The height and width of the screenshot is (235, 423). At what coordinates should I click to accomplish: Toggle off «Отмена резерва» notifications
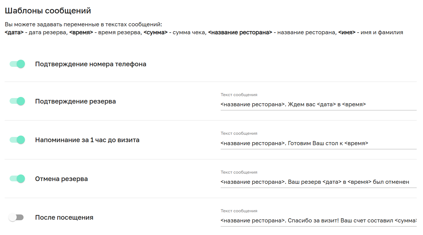(x=17, y=179)
